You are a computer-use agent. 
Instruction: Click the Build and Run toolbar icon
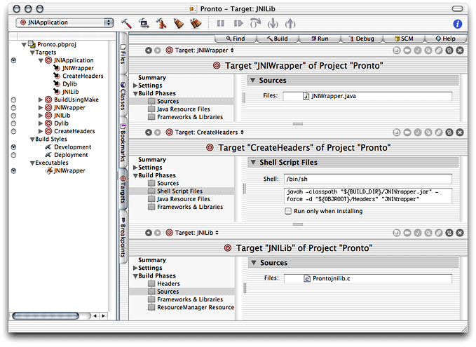[144, 23]
